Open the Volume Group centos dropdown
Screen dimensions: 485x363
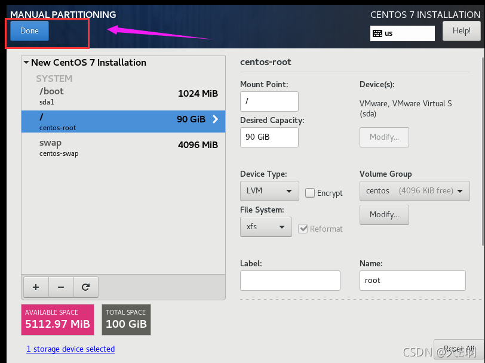coord(415,191)
